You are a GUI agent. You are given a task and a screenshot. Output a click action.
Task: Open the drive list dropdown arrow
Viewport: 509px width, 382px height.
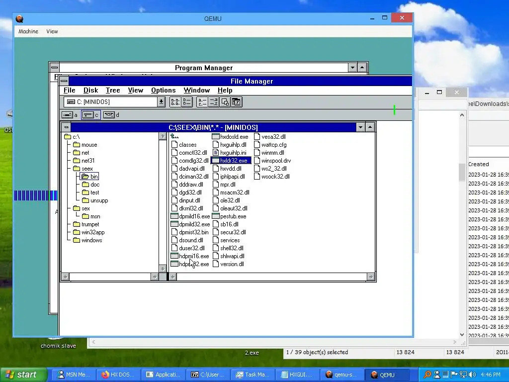point(162,102)
